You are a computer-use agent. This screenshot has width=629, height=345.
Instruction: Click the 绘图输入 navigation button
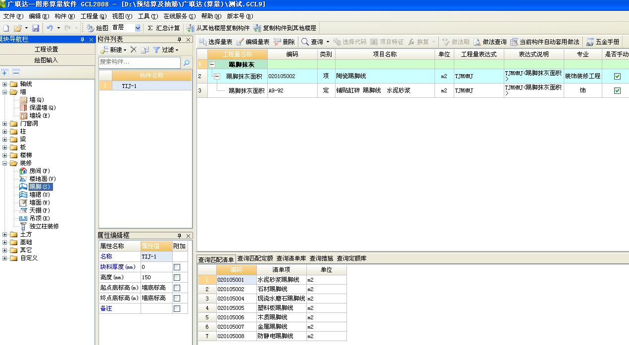(47, 60)
